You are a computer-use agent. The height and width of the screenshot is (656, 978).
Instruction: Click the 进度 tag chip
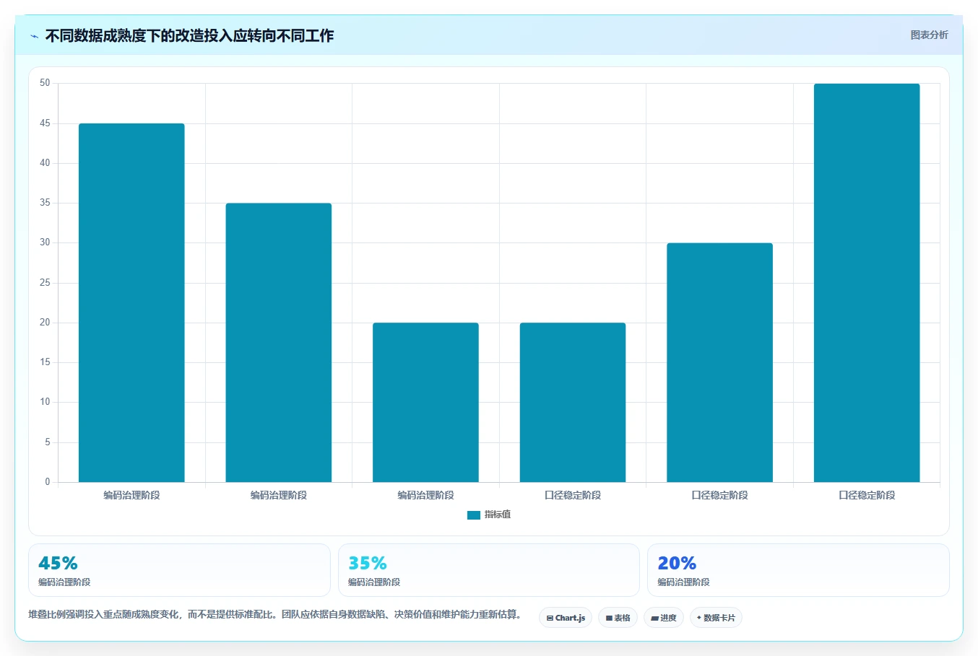[x=664, y=618]
